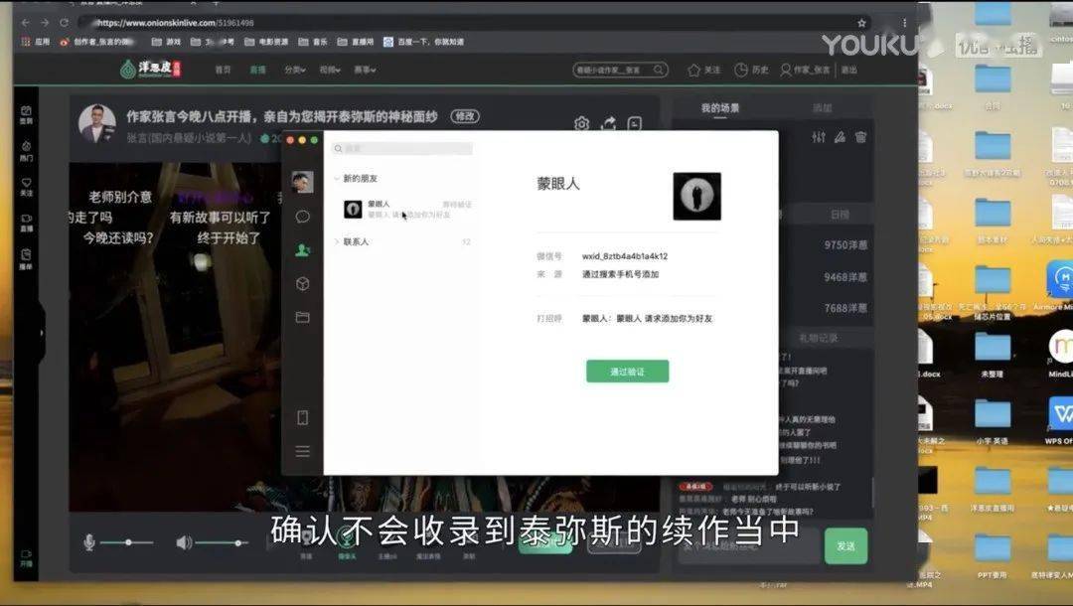The width and height of the screenshot is (1073, 606).
Task: Delete scene with the trash icon
Action: pos(860,137)
